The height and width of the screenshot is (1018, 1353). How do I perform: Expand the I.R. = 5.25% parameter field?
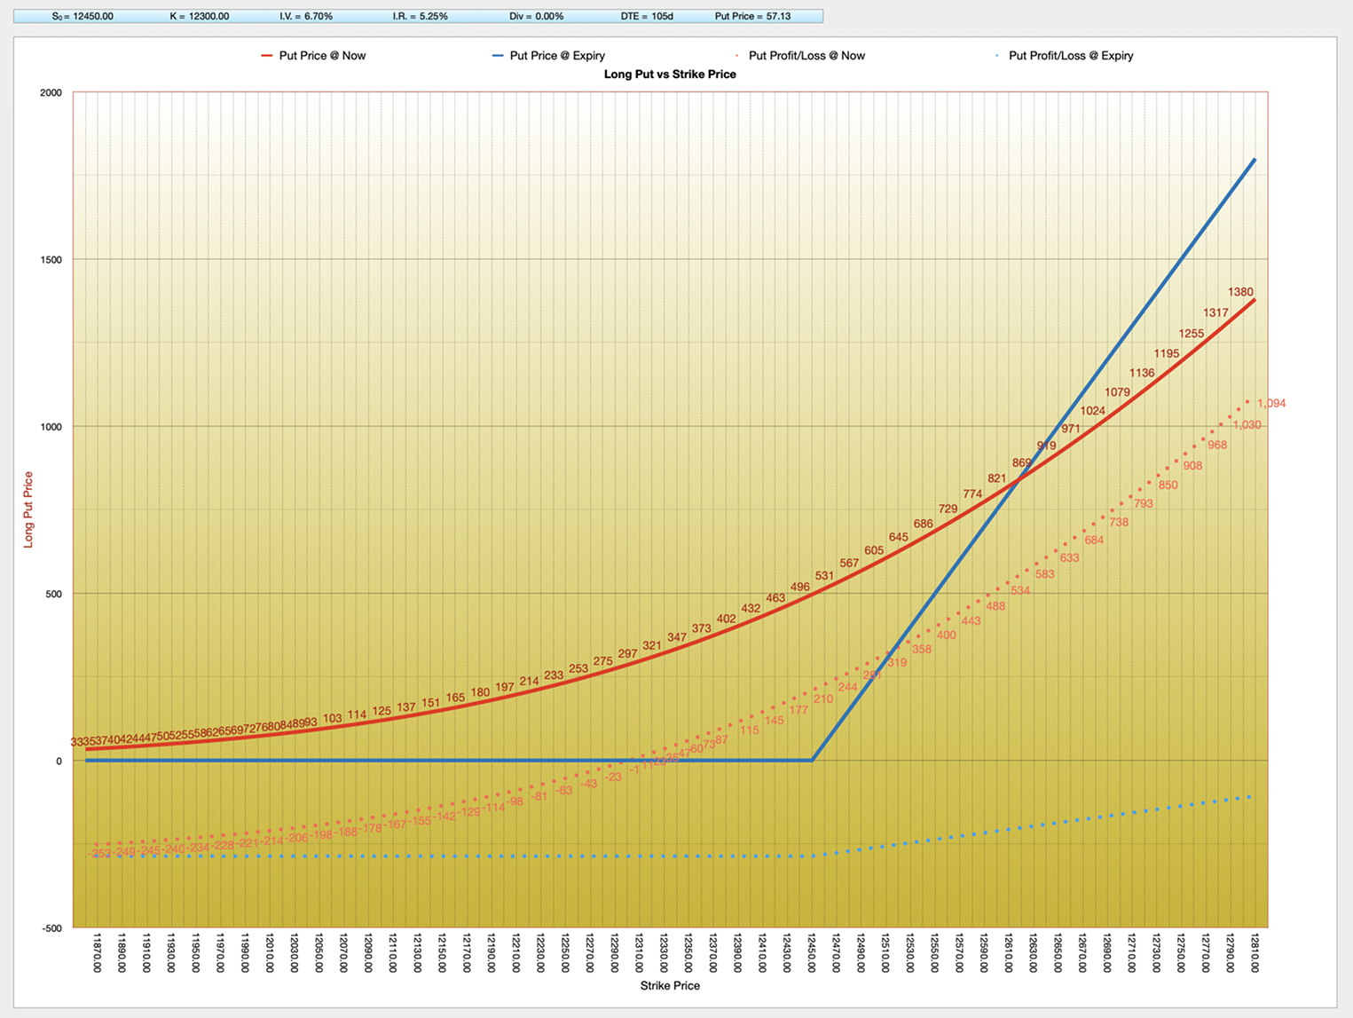pos(420,15)
